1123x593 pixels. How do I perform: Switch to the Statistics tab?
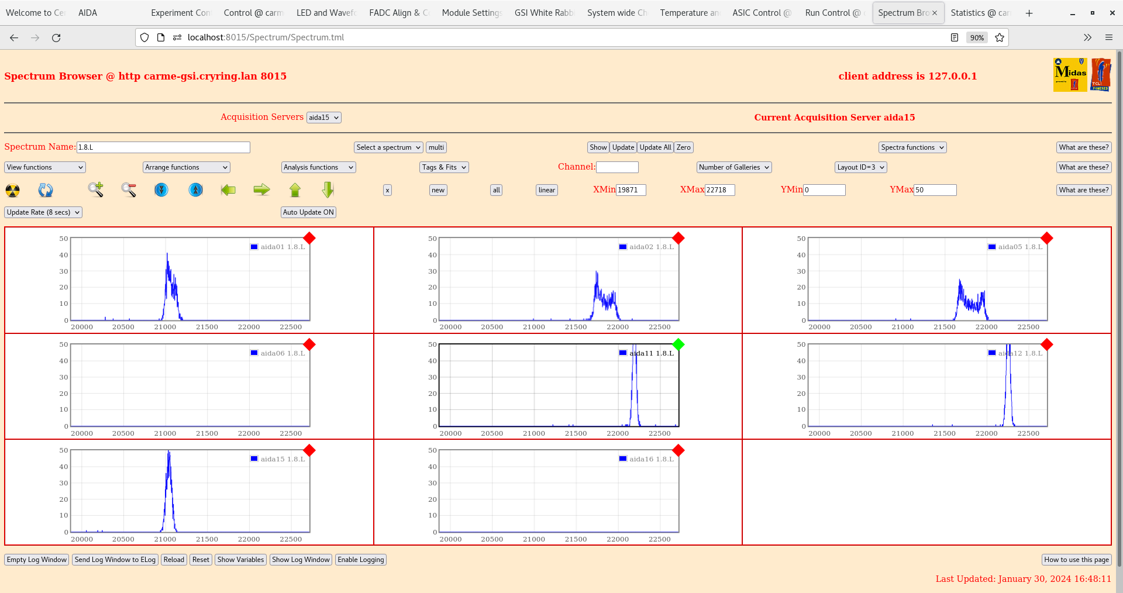click(979, 13)
